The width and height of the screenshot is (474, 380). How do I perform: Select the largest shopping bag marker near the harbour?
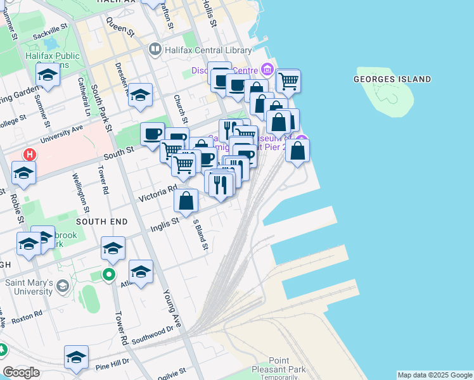(279, 125)
